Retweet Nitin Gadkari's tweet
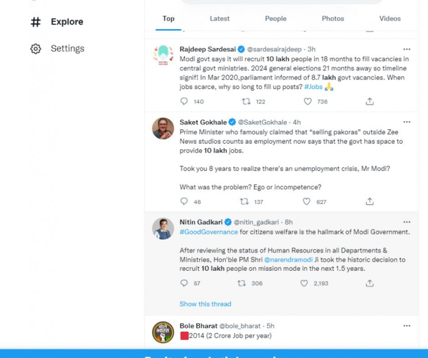 pyautogui.click(x=242, y=283)
